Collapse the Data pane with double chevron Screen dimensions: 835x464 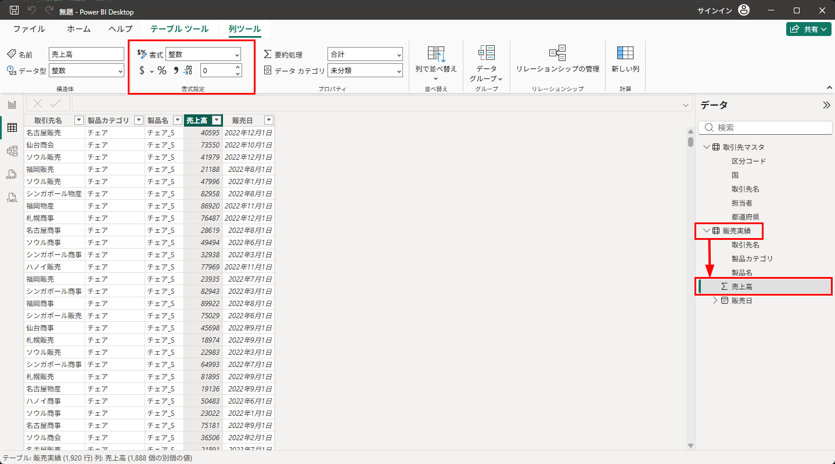826,105
